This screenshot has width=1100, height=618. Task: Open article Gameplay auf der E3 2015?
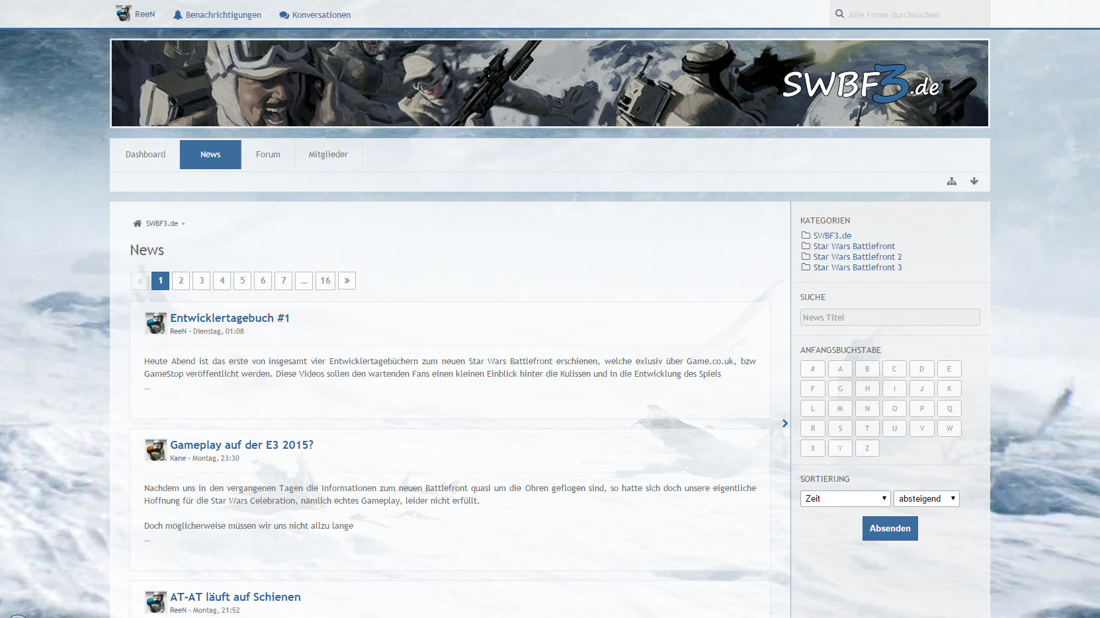tap(241, 445)
